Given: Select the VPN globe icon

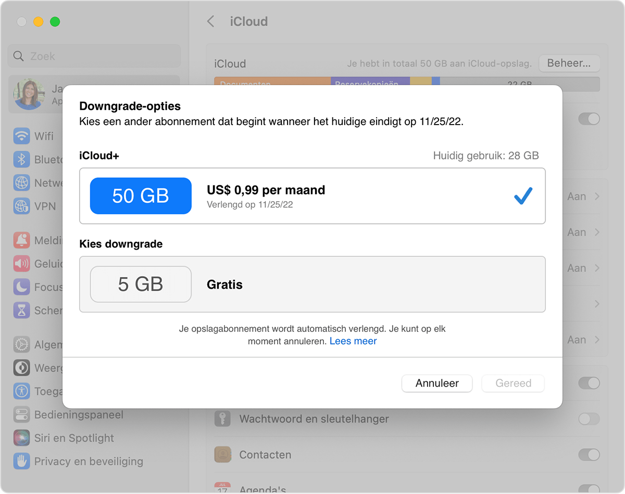Looking at the screenshot, I should click(21, 206).
